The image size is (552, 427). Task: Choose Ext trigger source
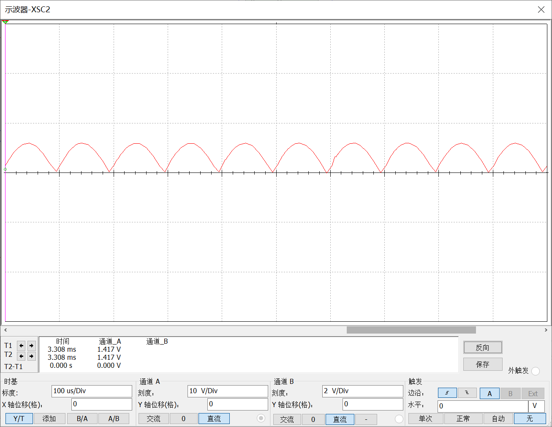(x=533, y=394)
